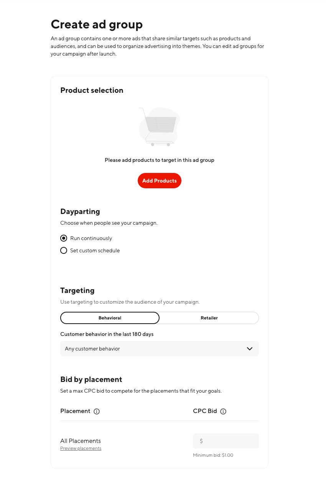This screenshot has width=326, height=487.
Task: Click the Minimum bid $1.00 text
Action: click(213, 455)
